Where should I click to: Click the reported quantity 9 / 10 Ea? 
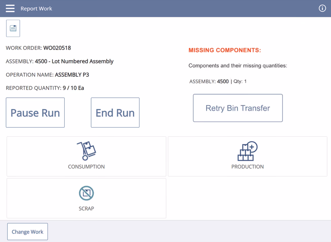click(x=73, y=88)
